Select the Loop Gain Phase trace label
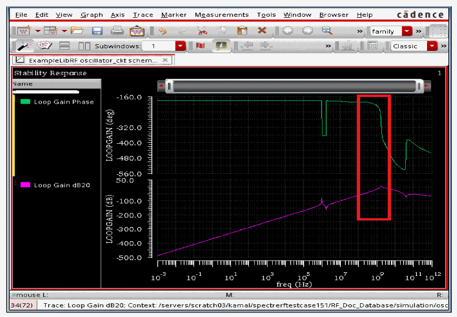Image resolution: width=457 pixels, height=317 pixels. coord(63,102)
